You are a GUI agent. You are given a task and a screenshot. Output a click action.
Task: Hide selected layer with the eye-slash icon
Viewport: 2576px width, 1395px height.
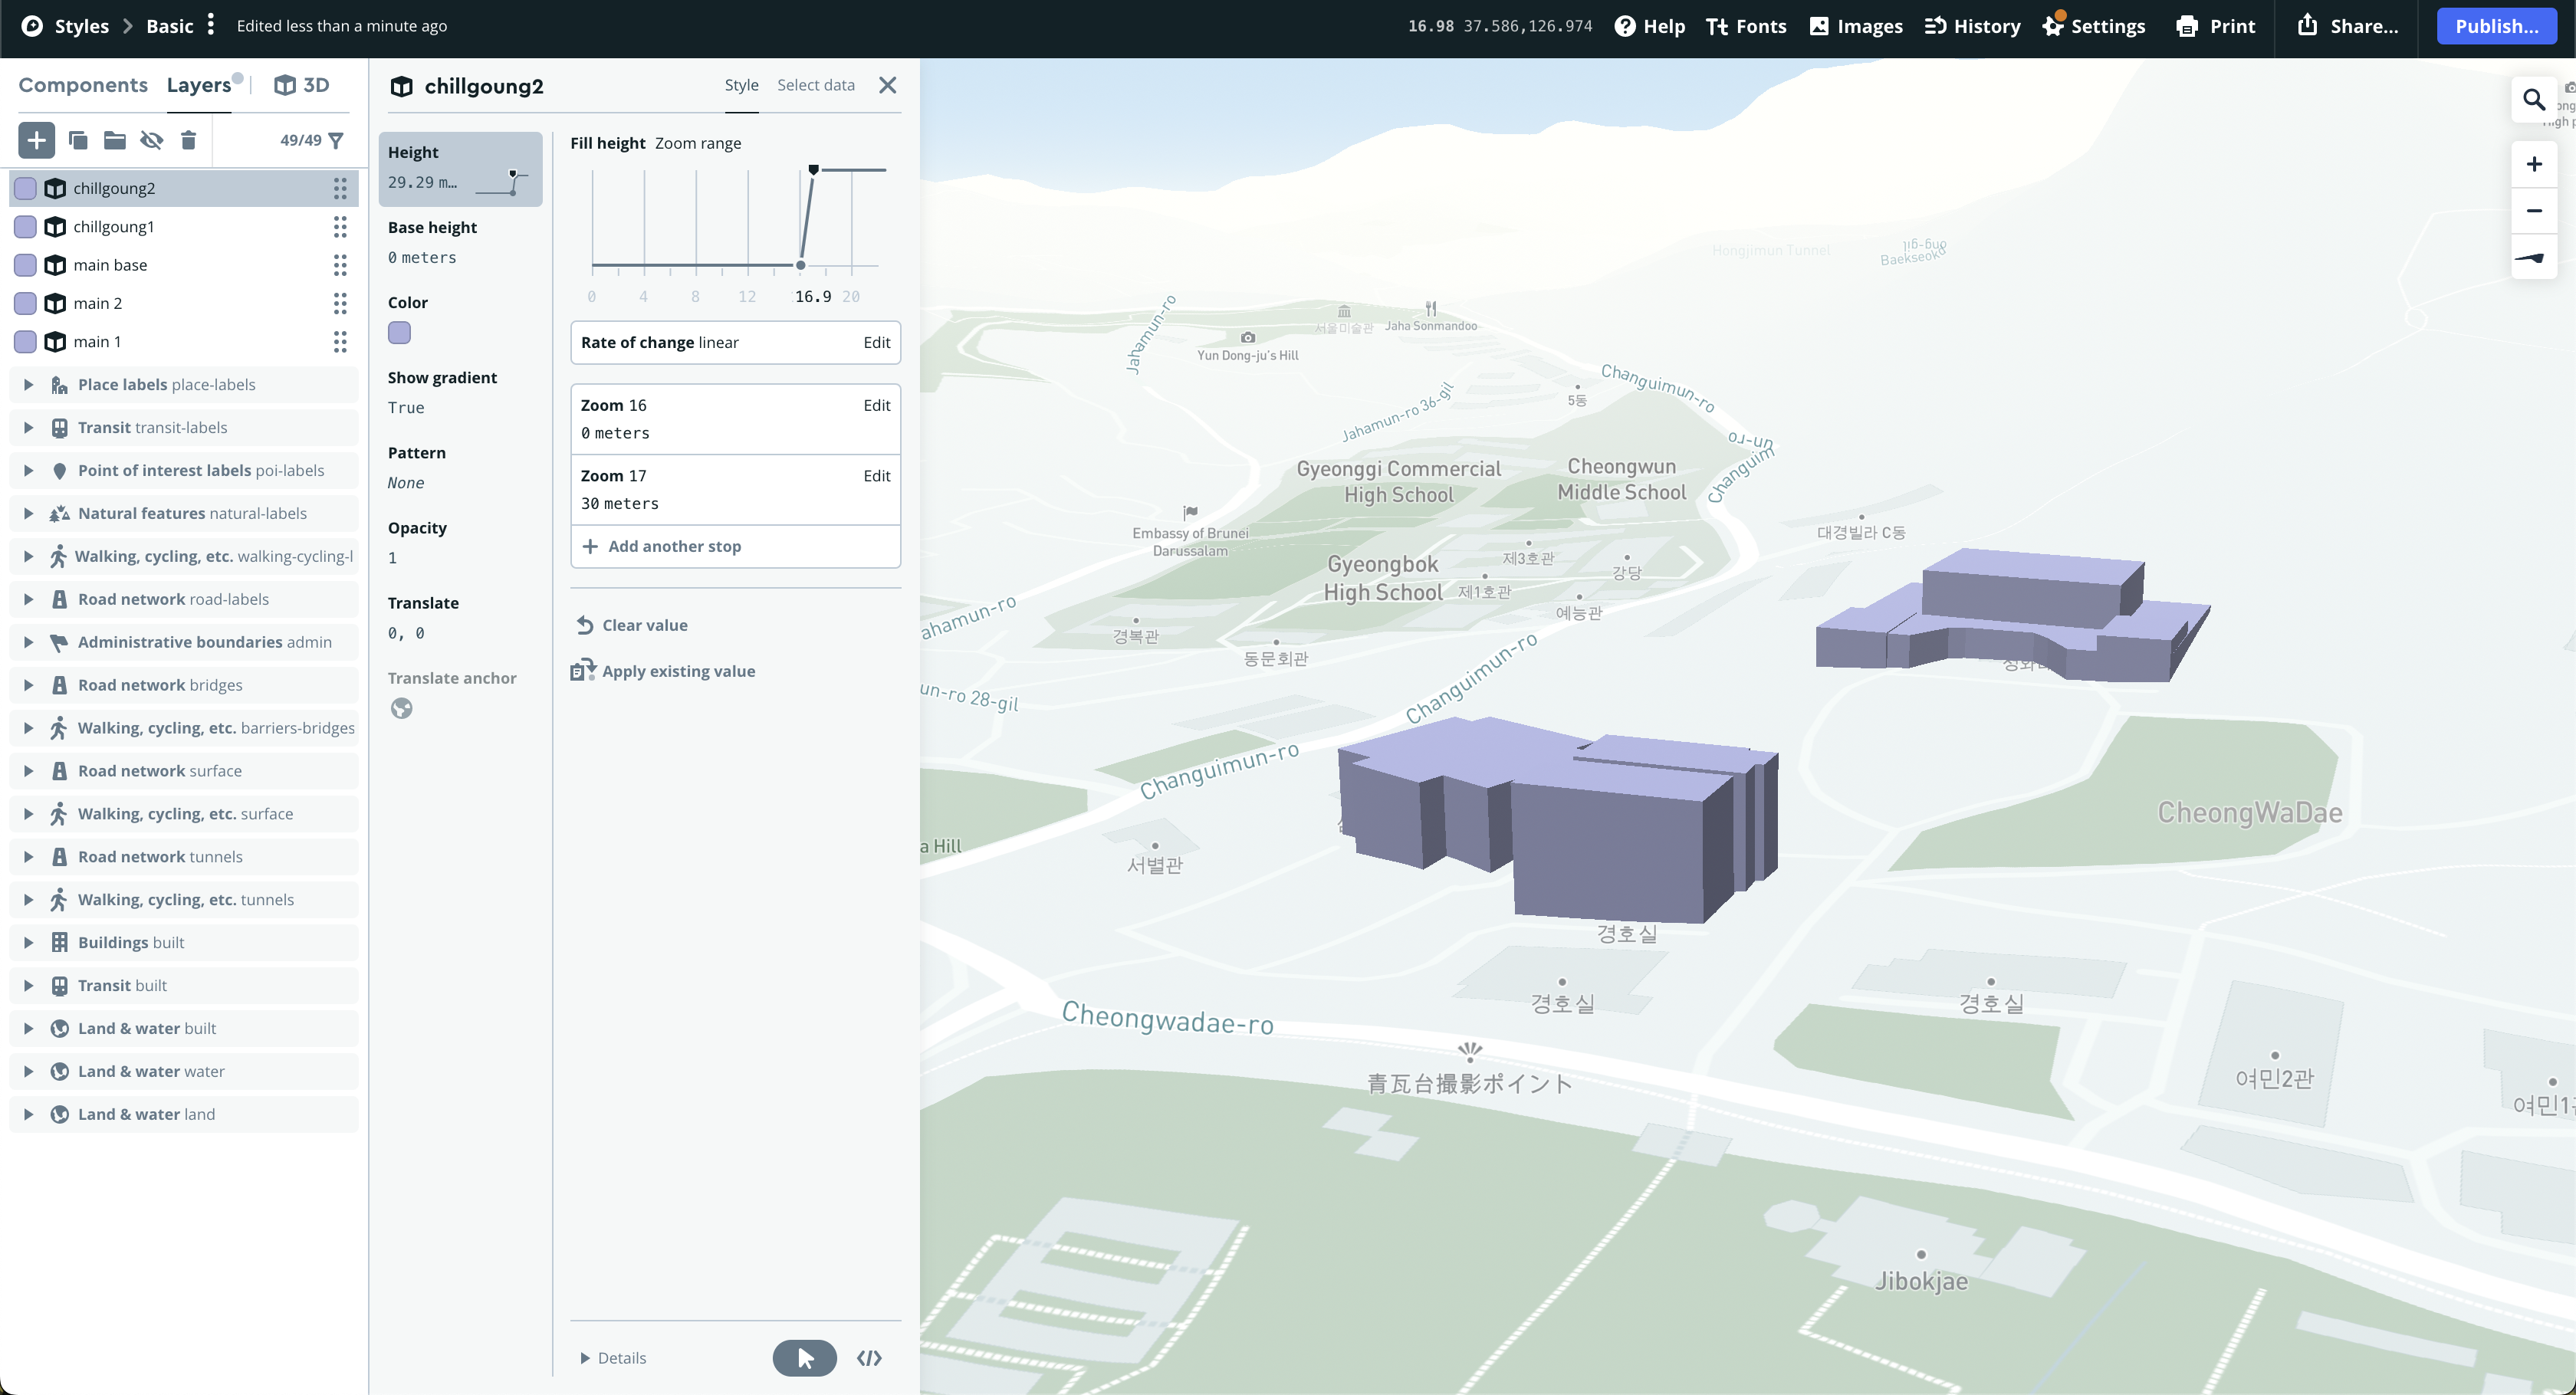point(151,140)
